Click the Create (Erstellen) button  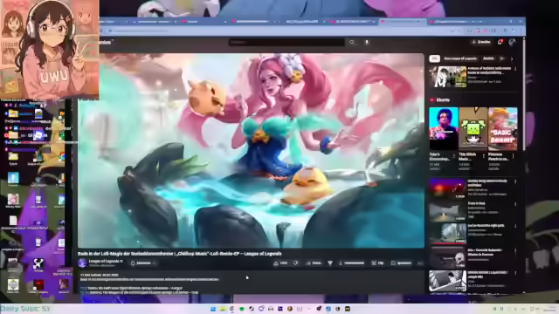481,42
